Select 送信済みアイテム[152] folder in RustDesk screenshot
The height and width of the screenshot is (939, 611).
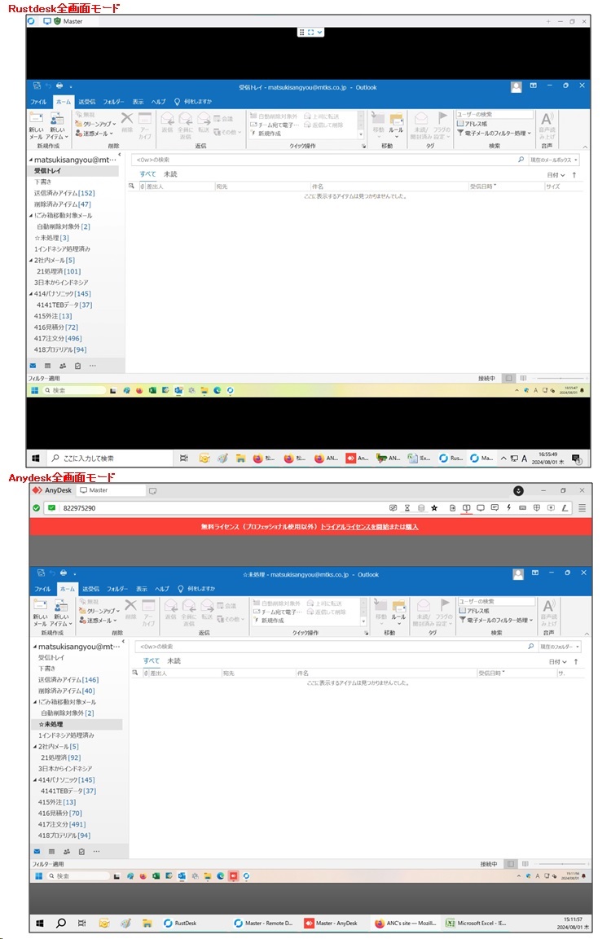pyautogui.click(x=64, y=193)
